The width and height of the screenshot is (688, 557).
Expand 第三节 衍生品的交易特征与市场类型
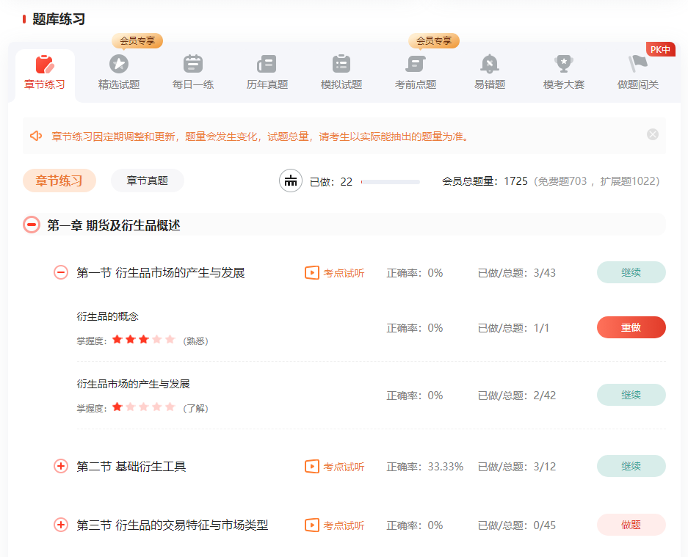[x=60, y=525]
